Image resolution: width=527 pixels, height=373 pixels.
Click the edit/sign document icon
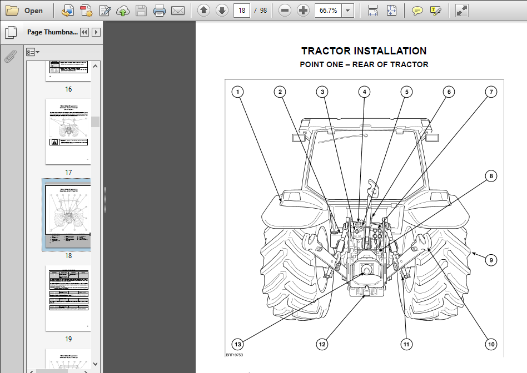105,11
